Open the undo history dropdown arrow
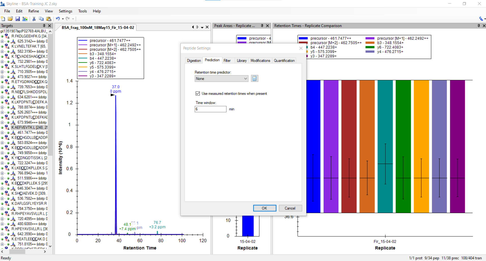The width and height of the screenshot is (486, 261). (x=63, y=19)
